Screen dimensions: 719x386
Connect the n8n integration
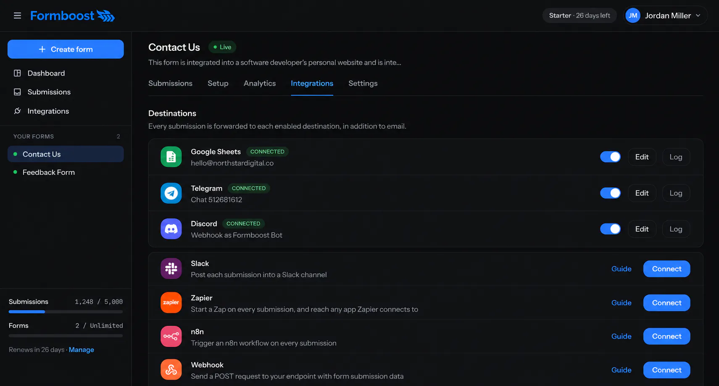click(x=666, y=336)
